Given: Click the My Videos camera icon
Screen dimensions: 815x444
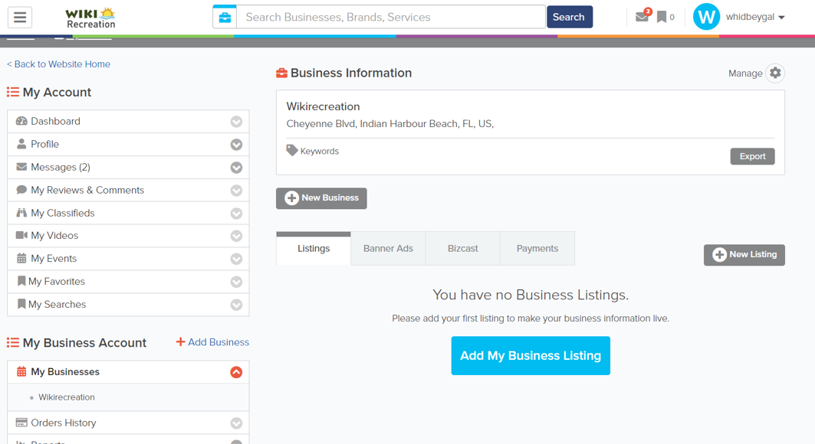Looking at the screenshot, I should click(x=21, y=236).
